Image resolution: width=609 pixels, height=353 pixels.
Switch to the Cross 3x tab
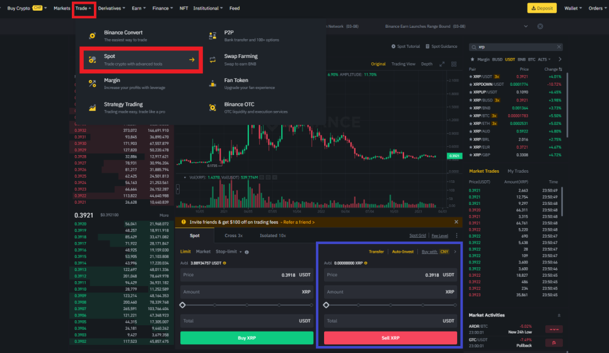[x=233, y=236]
